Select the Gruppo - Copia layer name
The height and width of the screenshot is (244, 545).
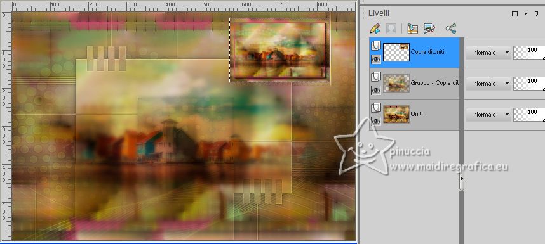pyautogui.click(x=435, y=83)
